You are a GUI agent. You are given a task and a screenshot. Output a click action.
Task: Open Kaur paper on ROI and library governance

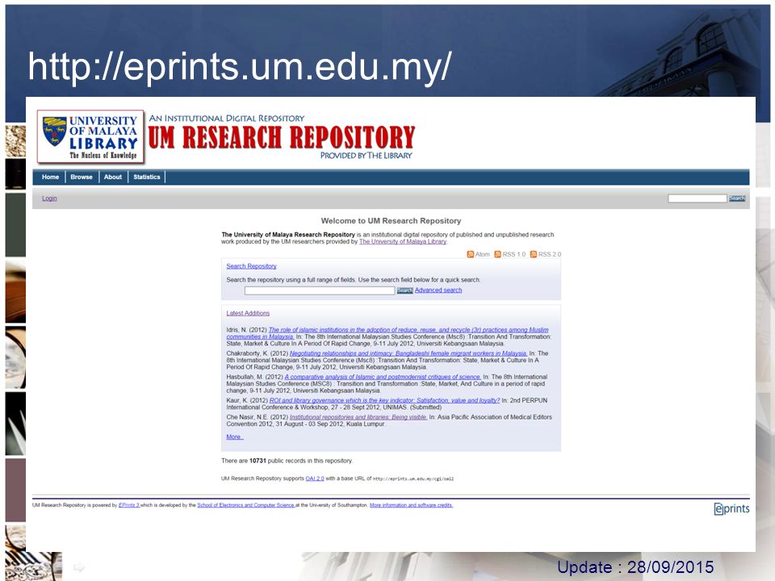pyautogui.click(x=384, y=400)
